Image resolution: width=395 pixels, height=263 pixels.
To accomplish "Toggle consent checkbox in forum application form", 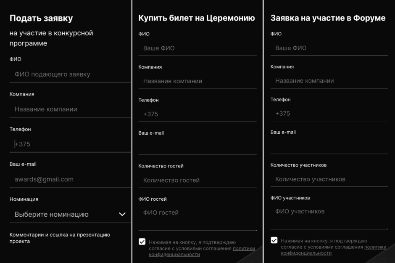I will pyautogui.click(x=274, y=240).
